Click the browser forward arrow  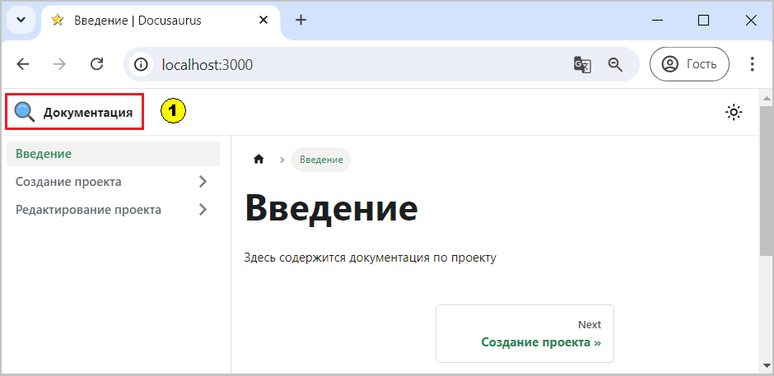59,64
